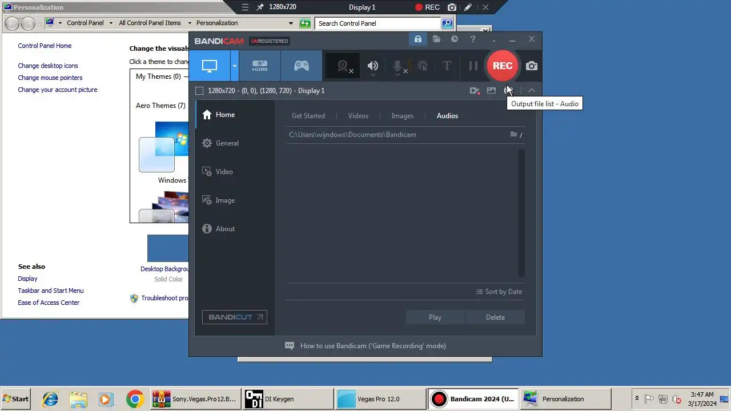Open the Sort by Date option

(x=499, y=292)
